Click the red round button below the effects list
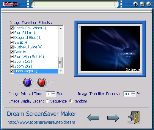The height and width of the screenshot is (130, 154). 42,82
